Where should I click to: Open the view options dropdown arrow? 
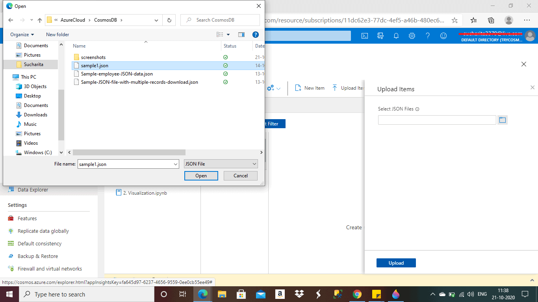tap(228, 35)
